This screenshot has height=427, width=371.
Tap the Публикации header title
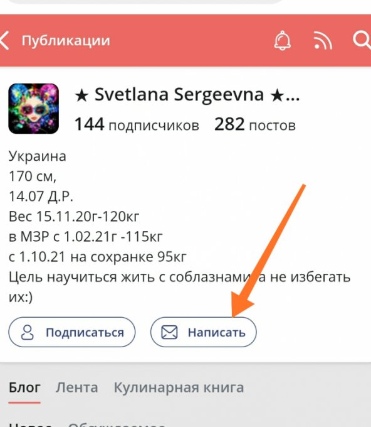pyautogui.click(x=66, y=41)
